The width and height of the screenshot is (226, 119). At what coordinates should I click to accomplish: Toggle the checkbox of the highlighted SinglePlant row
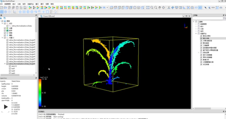7,64
